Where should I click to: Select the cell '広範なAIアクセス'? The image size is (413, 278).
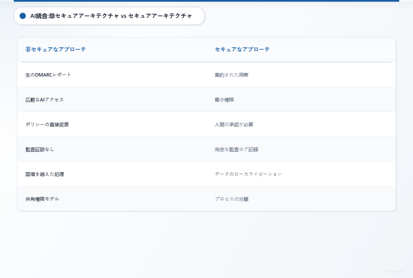click(x=44, y=100)
